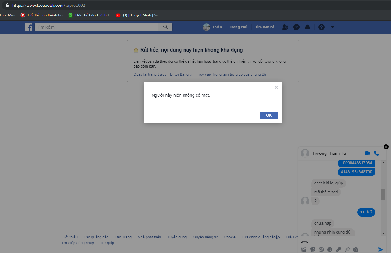The width and height of the screenshot is (391, 253).
Task: Click the magnifier search button
Action: [x=165, y=27]
